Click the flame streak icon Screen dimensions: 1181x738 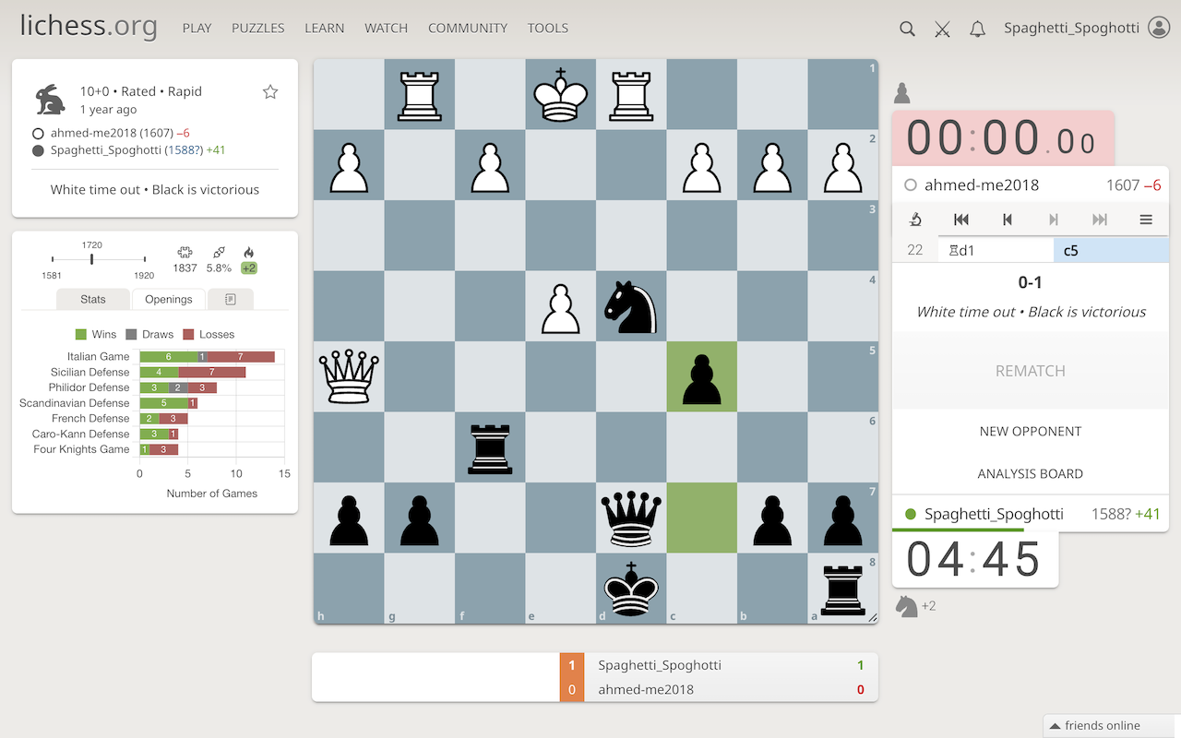(248, 252)
